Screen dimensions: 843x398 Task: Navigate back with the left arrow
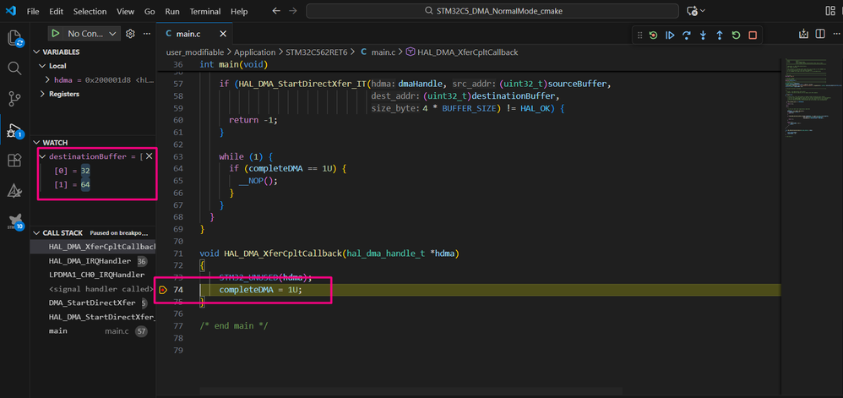pos(276,11)
